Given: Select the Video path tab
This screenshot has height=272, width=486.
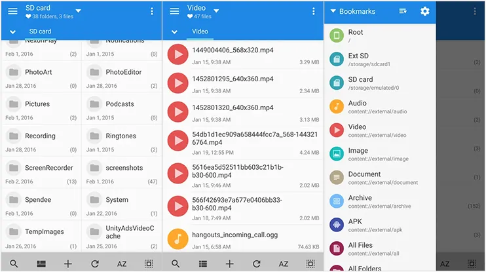Looking at the screenshot, I should 200,31.
